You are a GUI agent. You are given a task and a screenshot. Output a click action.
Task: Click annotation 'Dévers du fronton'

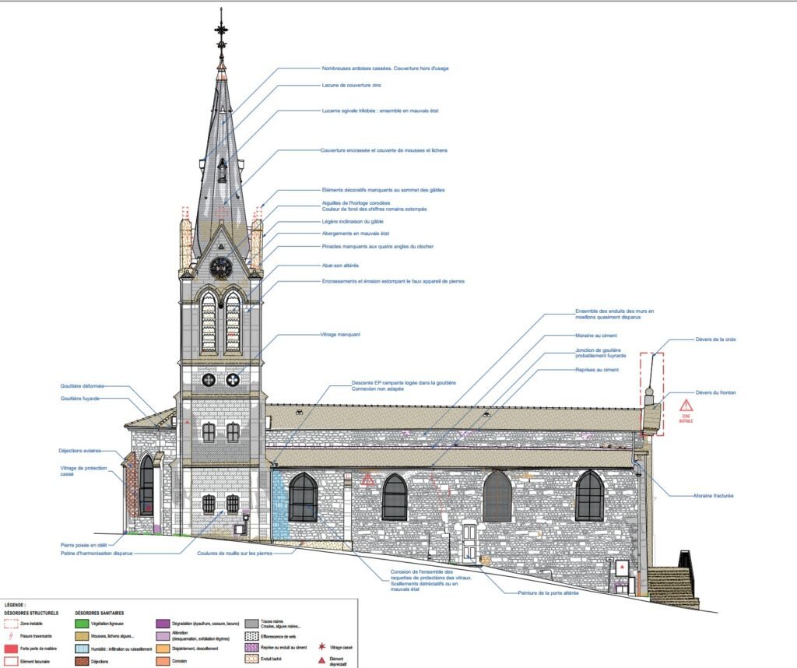pyautogui.click(x=716, y=392)
